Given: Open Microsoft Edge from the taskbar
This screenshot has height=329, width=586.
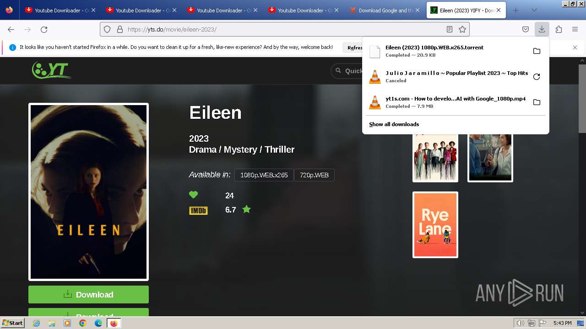Looking at the screenshot, I should [x=98, y=323].
